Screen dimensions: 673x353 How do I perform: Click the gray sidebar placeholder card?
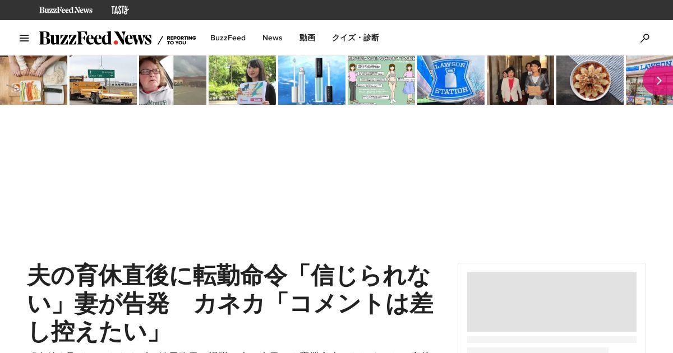point(552,302)
